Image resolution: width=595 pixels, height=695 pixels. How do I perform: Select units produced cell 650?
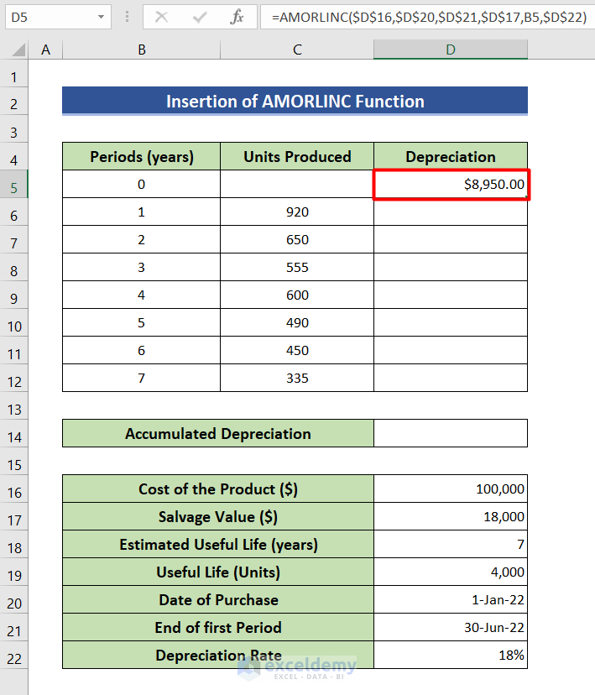(x=297, y=240)
